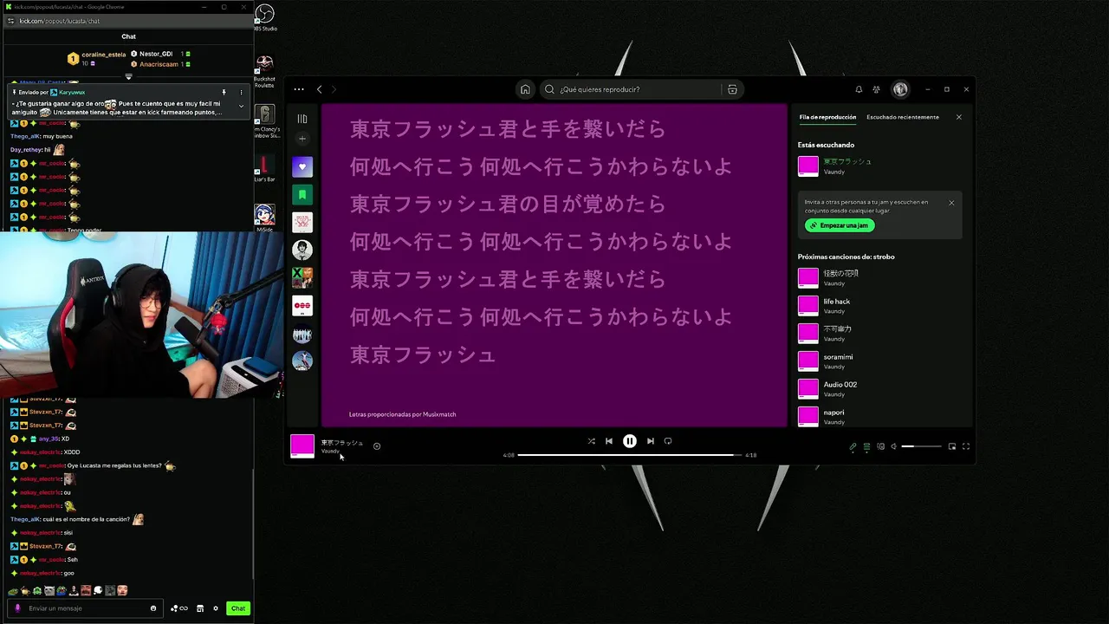Open Kick chat settings gear
Screen dimensions: 1109x624
tap(216, 608)
